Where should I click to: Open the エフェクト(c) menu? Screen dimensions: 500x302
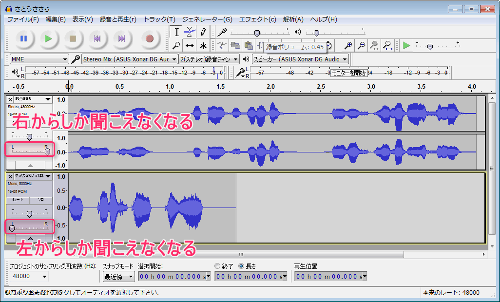tap(258, 19)
